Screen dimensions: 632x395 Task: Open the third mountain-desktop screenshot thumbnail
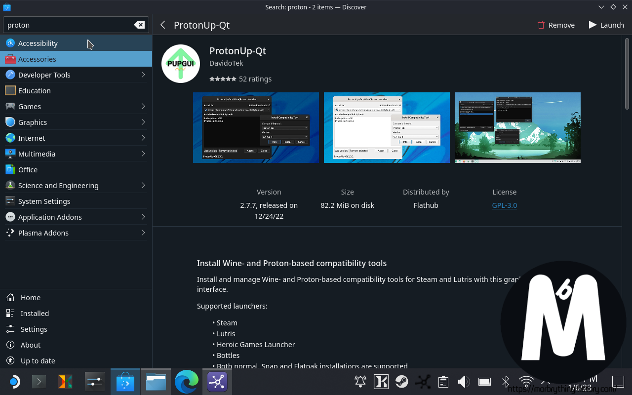(x=517, y=127)
